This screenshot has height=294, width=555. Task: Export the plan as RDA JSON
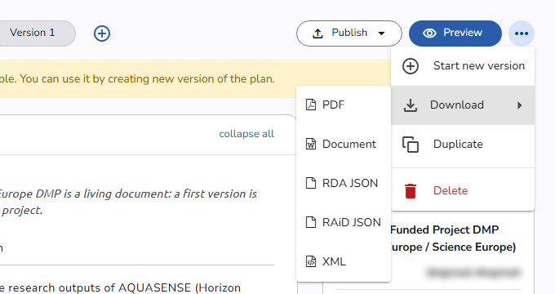pyautogui.click(x=344, y=183)
